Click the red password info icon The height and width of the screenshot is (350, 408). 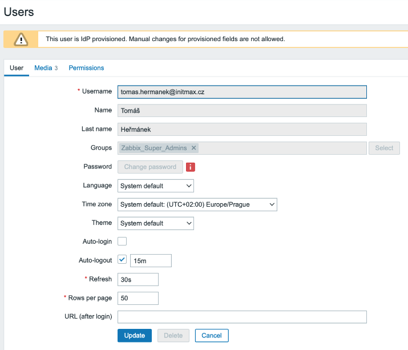pos(191,167)
